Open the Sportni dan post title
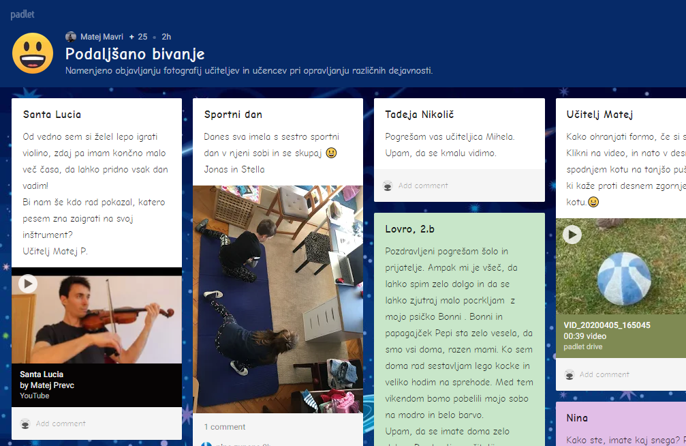The height and width of the screenshot is (446, 686). click(233, 115)
